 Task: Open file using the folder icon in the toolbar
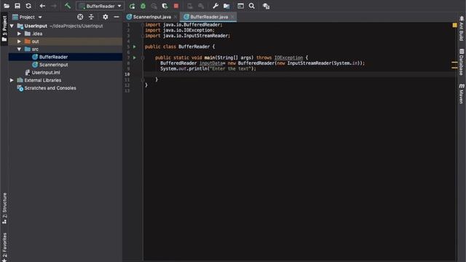tap(7, 6)
